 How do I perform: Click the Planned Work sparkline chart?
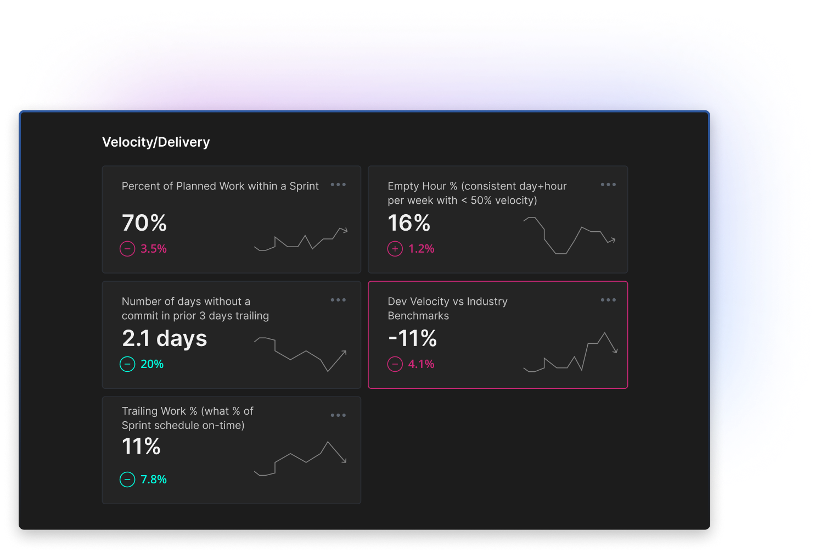click(x=301, y=239)
